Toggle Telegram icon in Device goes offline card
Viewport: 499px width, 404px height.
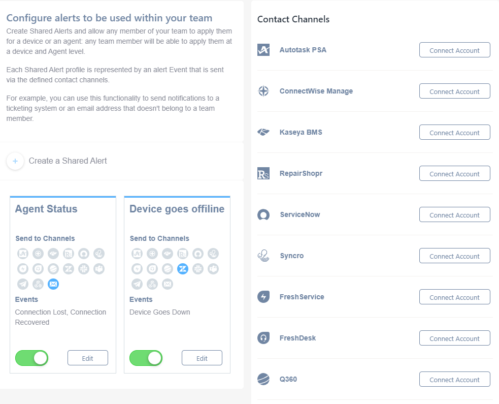coord(137,284)
